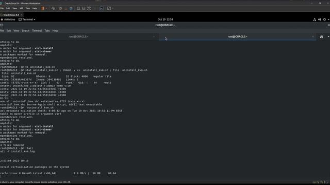Open terminal Edit menu

[9, 31]
